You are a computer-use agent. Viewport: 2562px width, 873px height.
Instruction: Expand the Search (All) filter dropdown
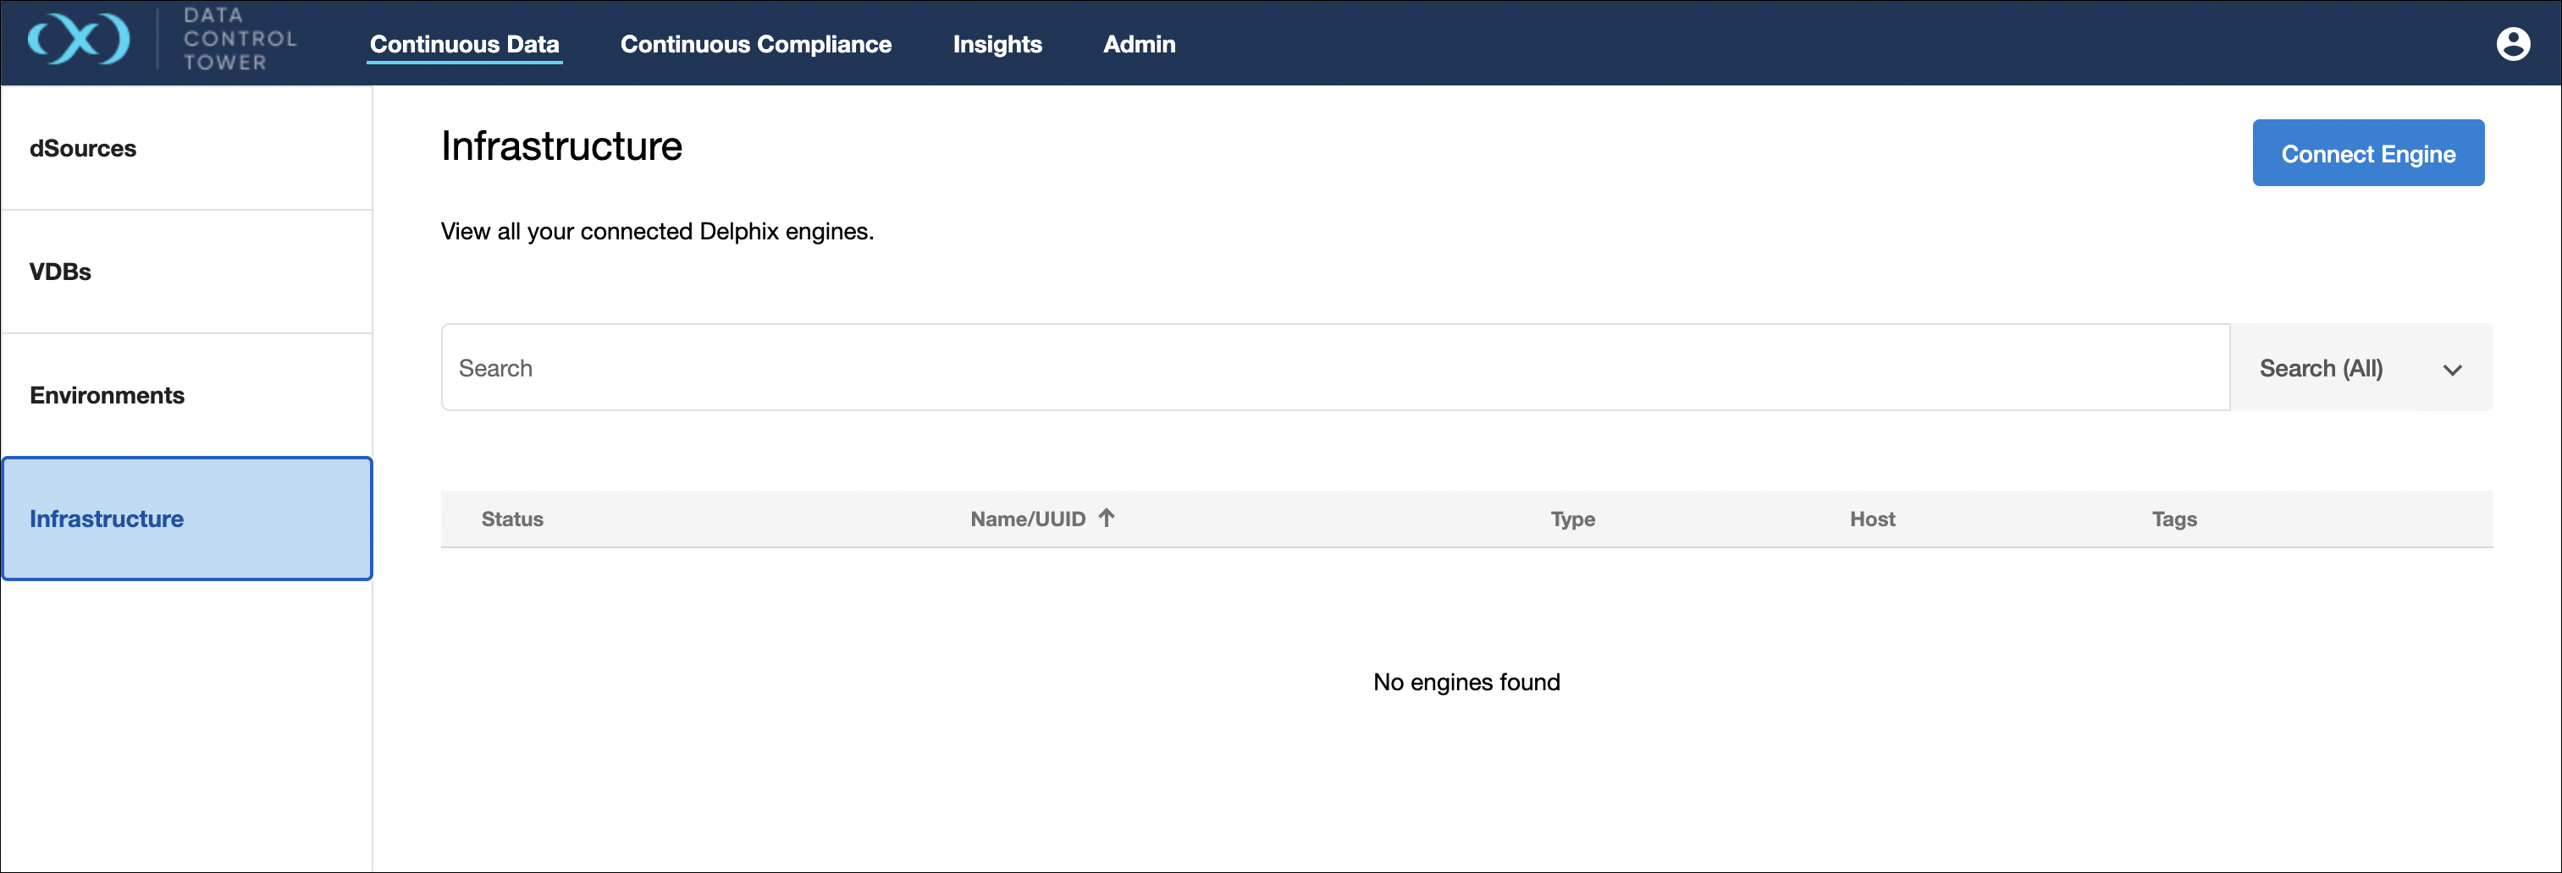pyautogui.click(x=2360, y=369)
